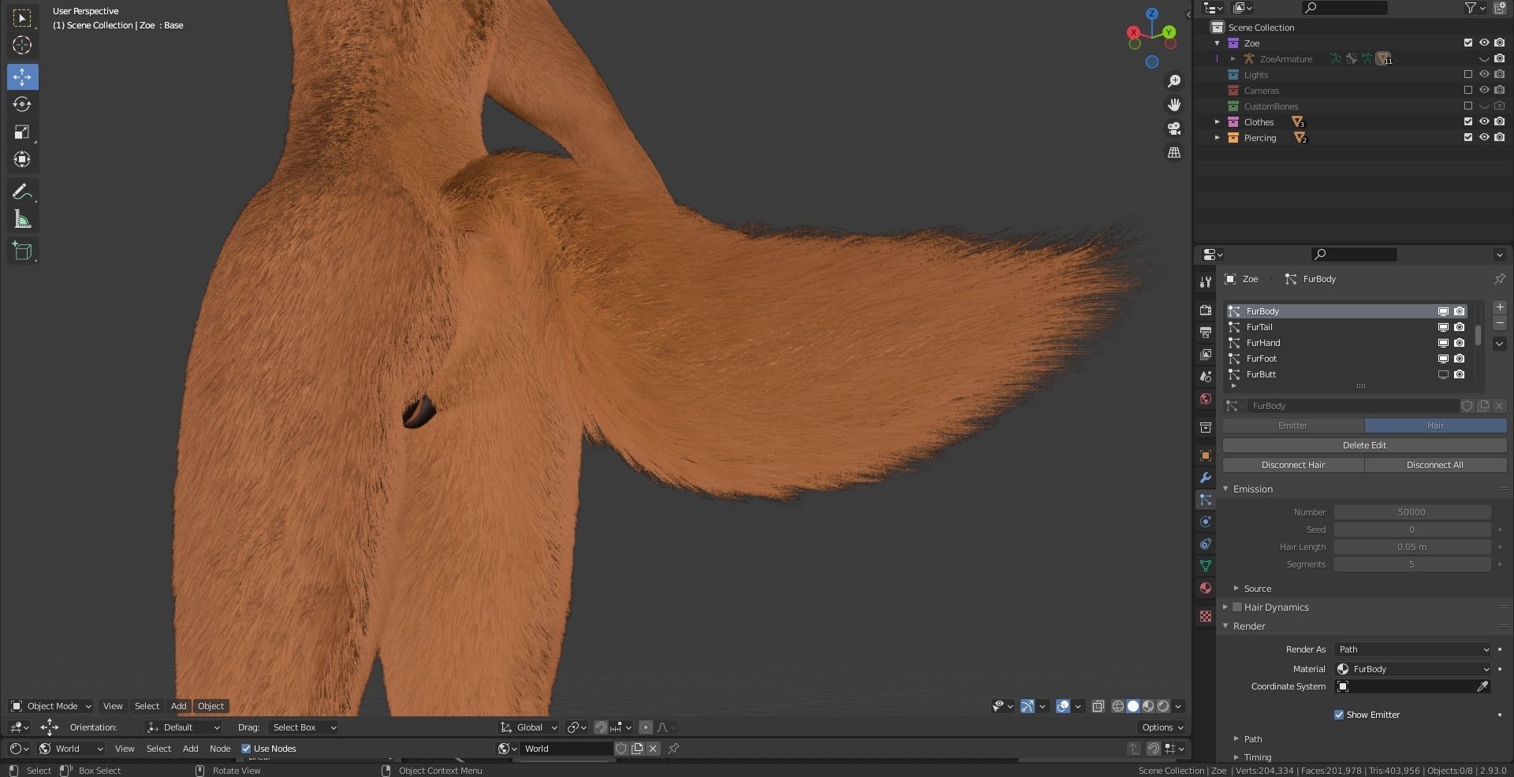
Task: Open the viewport Object menu
Action: click(211, 706)
